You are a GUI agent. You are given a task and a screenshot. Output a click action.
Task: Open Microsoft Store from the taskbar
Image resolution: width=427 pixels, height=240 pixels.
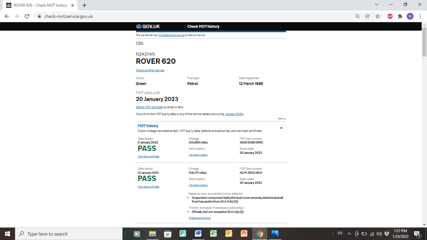tap(167, 234)
